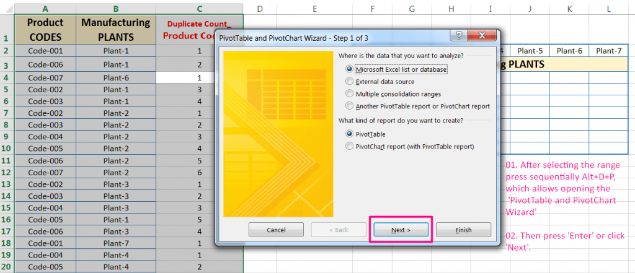Click the dialog Help question mark button

point(460,37)
